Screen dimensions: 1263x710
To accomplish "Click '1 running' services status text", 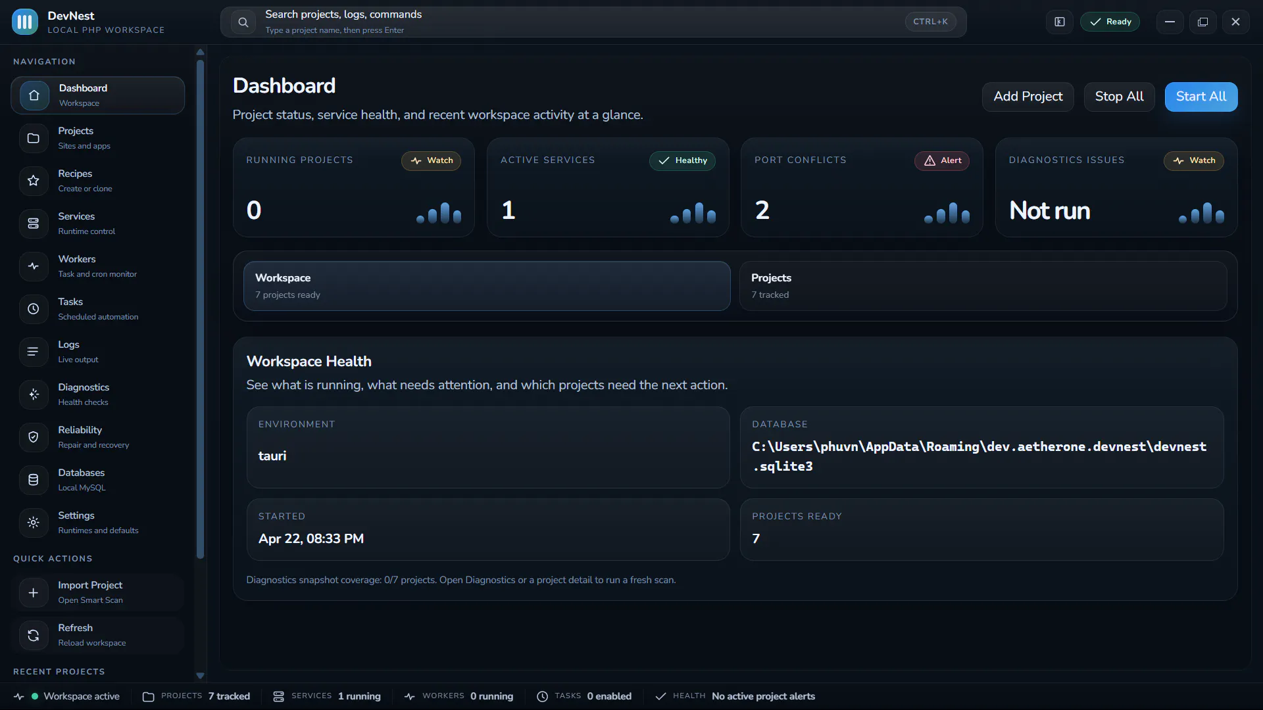I will [x=359, y=696].
